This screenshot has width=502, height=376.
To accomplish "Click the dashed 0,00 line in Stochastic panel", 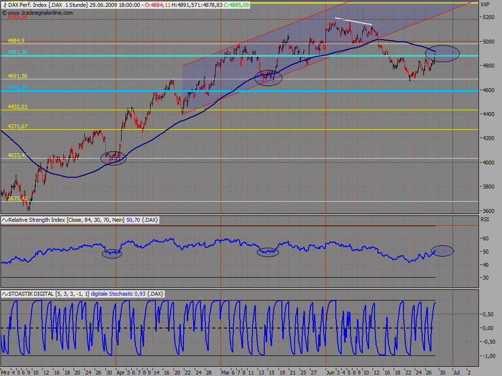I will pos(218,328).
